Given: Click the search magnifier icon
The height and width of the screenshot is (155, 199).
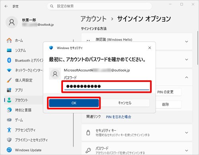Looking at the screenshot, I should [x=52, y=6].
